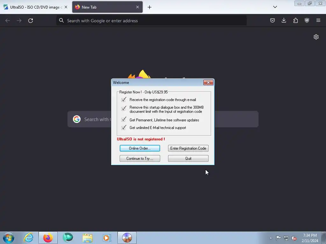Click the magnifier icon in the address bar
326x244 pixels.
(x=61, y=20)
